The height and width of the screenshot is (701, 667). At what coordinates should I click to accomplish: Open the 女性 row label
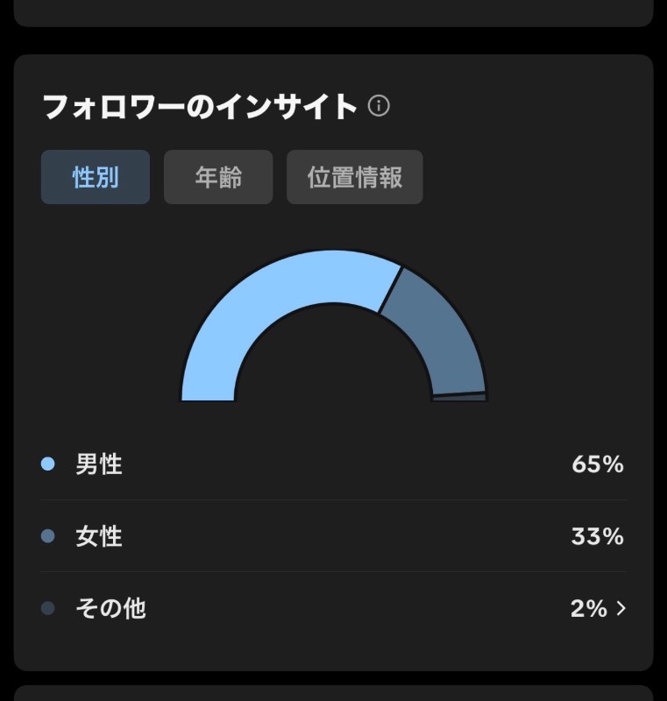pyautogui.click(x=99, y=536)
